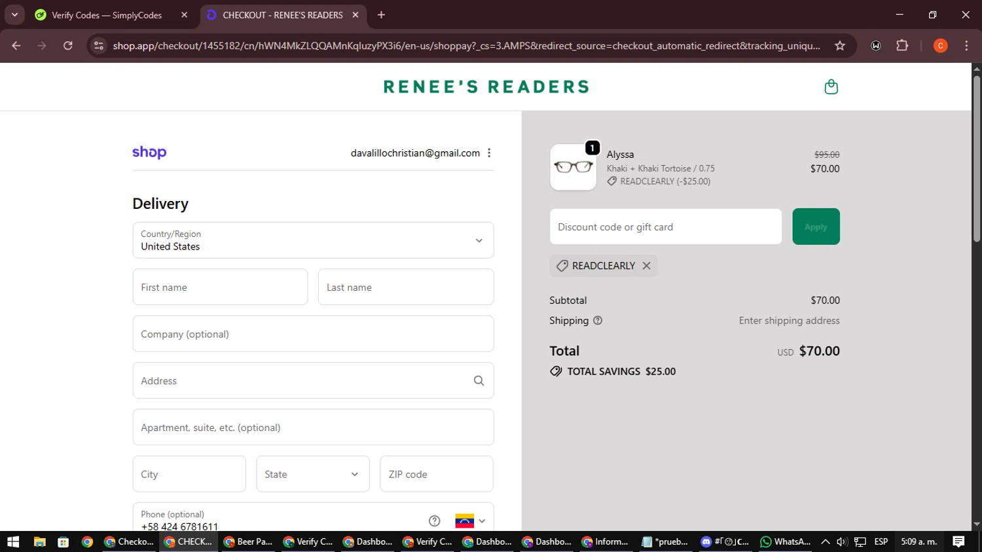Click the Alyssa product name

coord(620,155)
